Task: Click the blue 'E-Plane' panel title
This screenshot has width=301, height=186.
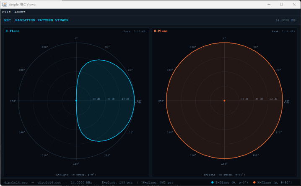Action: pyautogui.click(x=13, y=31)
